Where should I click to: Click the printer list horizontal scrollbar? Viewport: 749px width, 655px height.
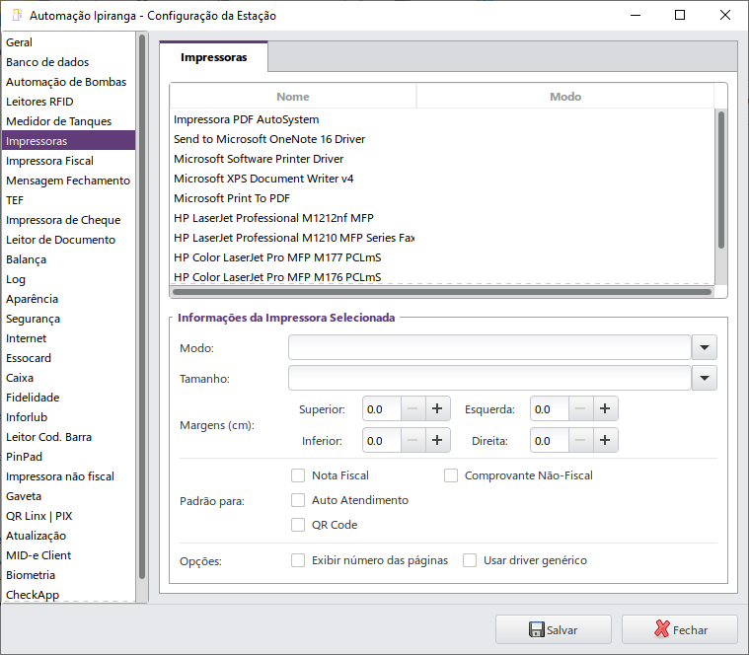441,292
